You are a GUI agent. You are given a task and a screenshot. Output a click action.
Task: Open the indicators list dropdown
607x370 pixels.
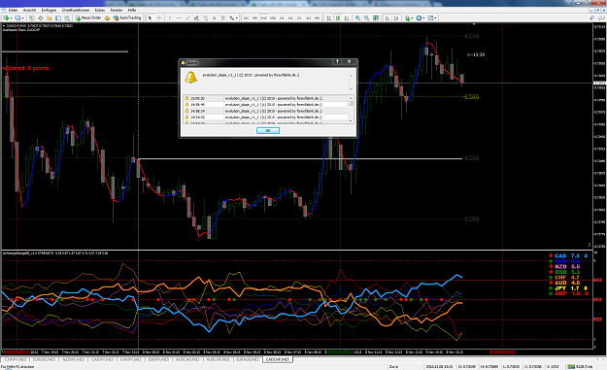coord(408,17)
